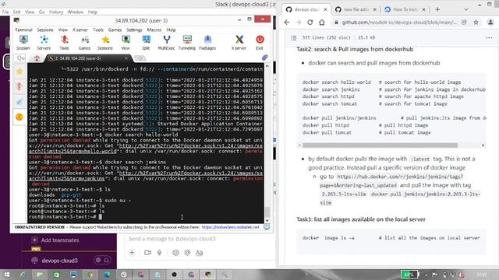This screenshot has width=499, height=280.
Task: Click the Servers toolbar icon
Action: (44, 43)
